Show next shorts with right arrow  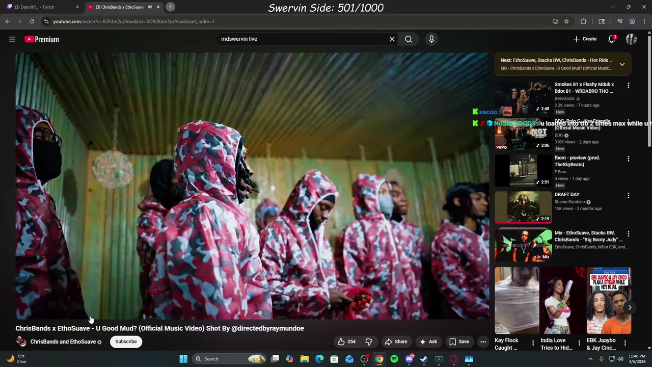point(630,307)
